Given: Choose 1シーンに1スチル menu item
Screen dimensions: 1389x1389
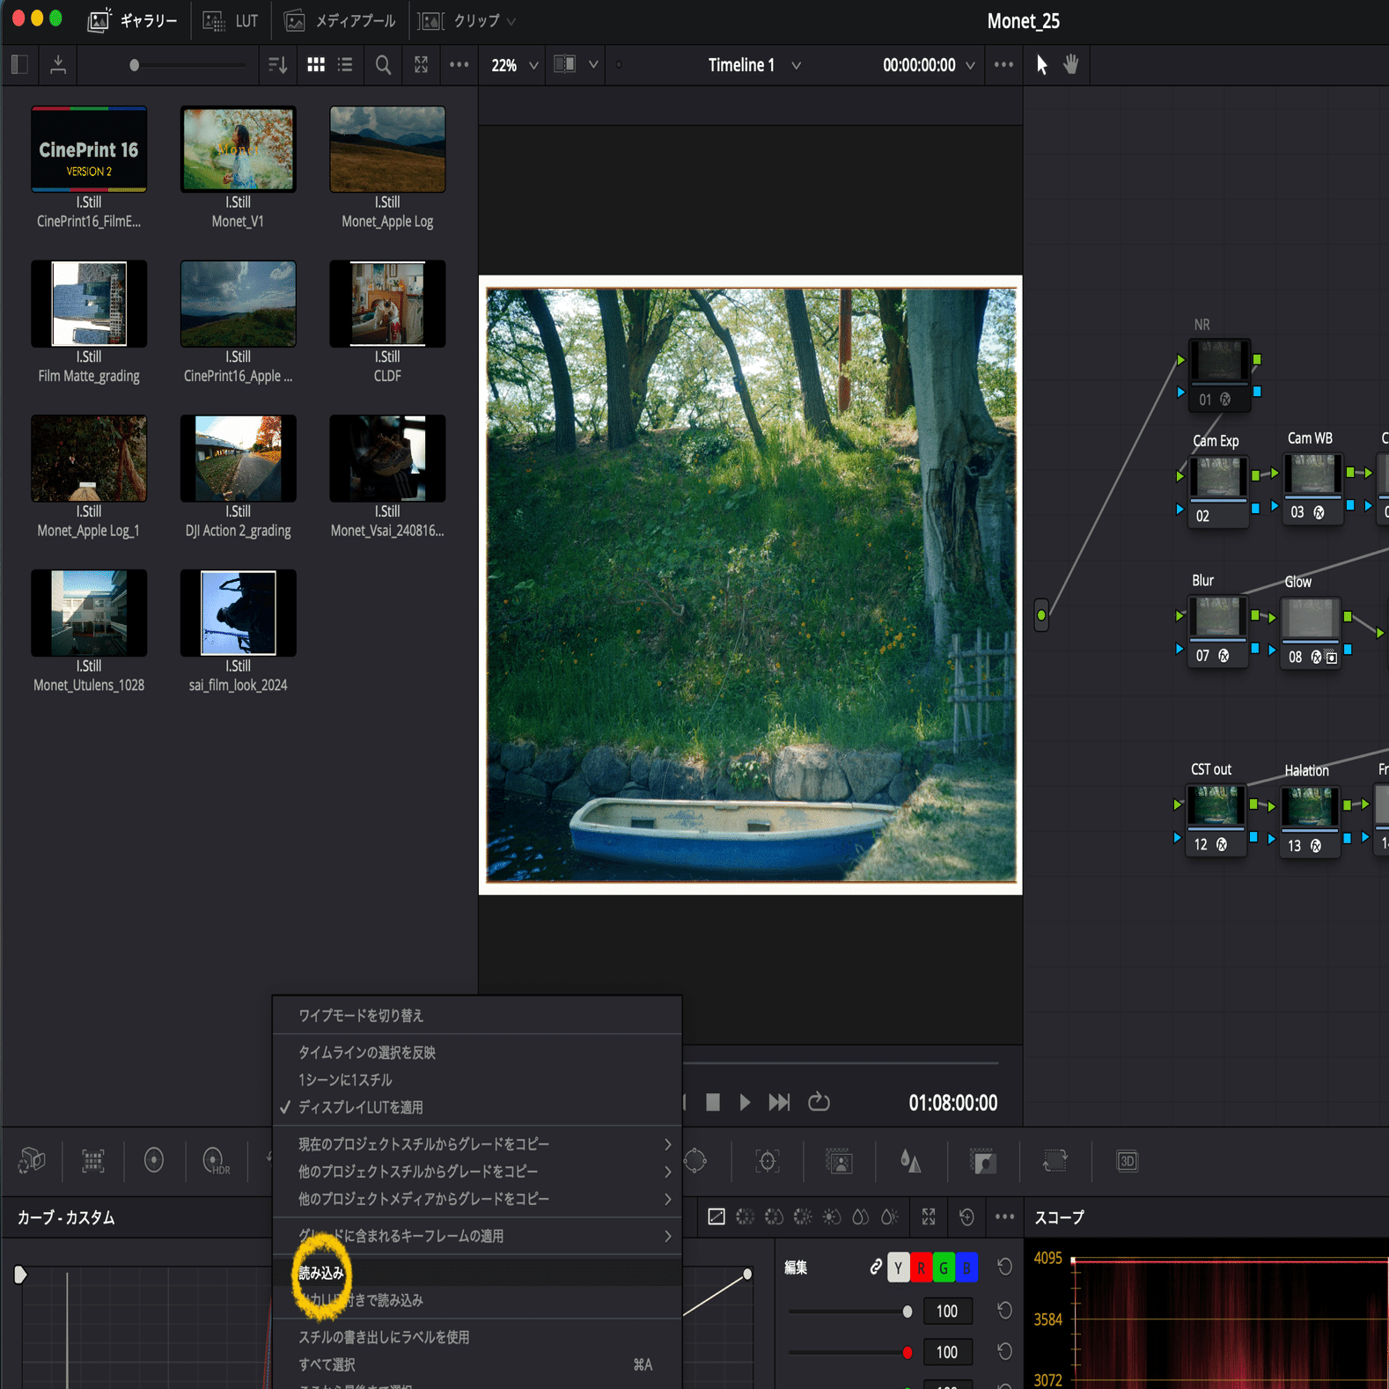Looking at the screenshot, I should 477,1080.
